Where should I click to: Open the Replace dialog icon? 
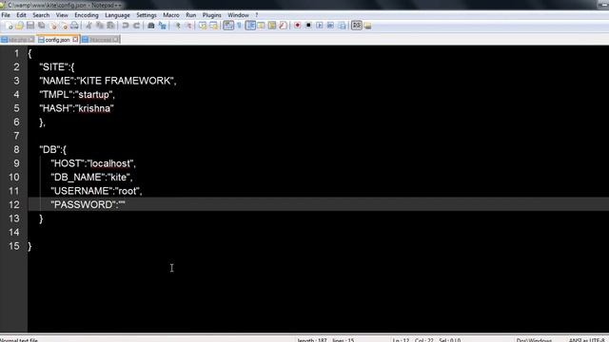coord(163,26)
